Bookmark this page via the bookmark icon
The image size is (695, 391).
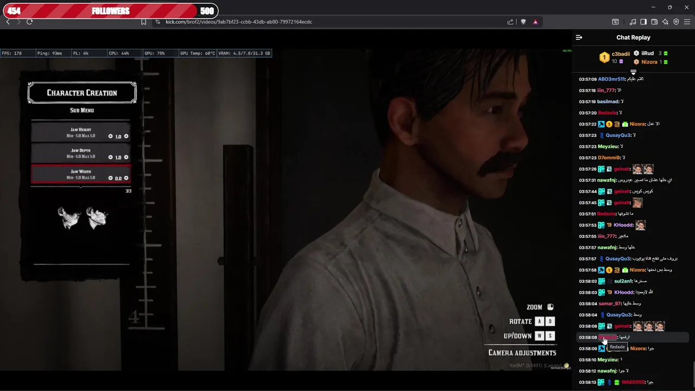click(143, 22)
